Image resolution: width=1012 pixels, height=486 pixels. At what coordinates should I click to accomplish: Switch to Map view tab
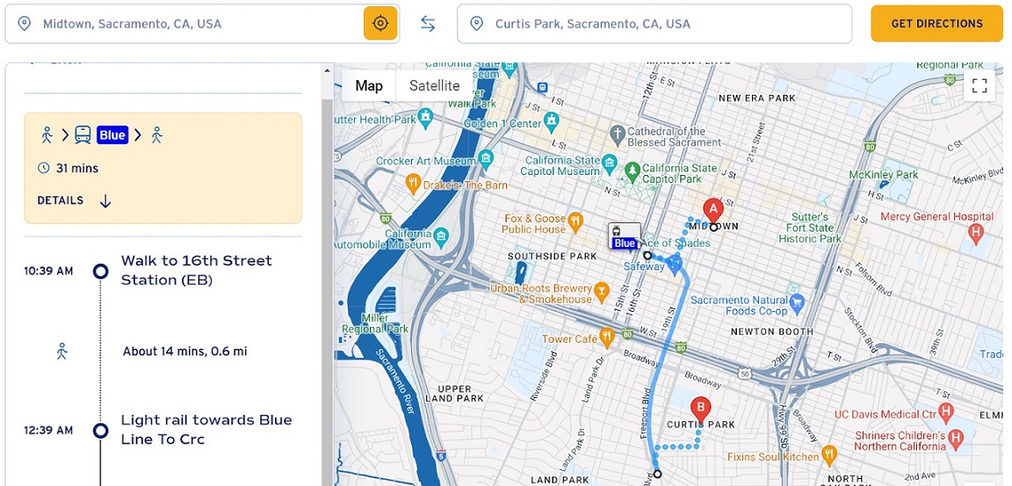tap(369, 85)
